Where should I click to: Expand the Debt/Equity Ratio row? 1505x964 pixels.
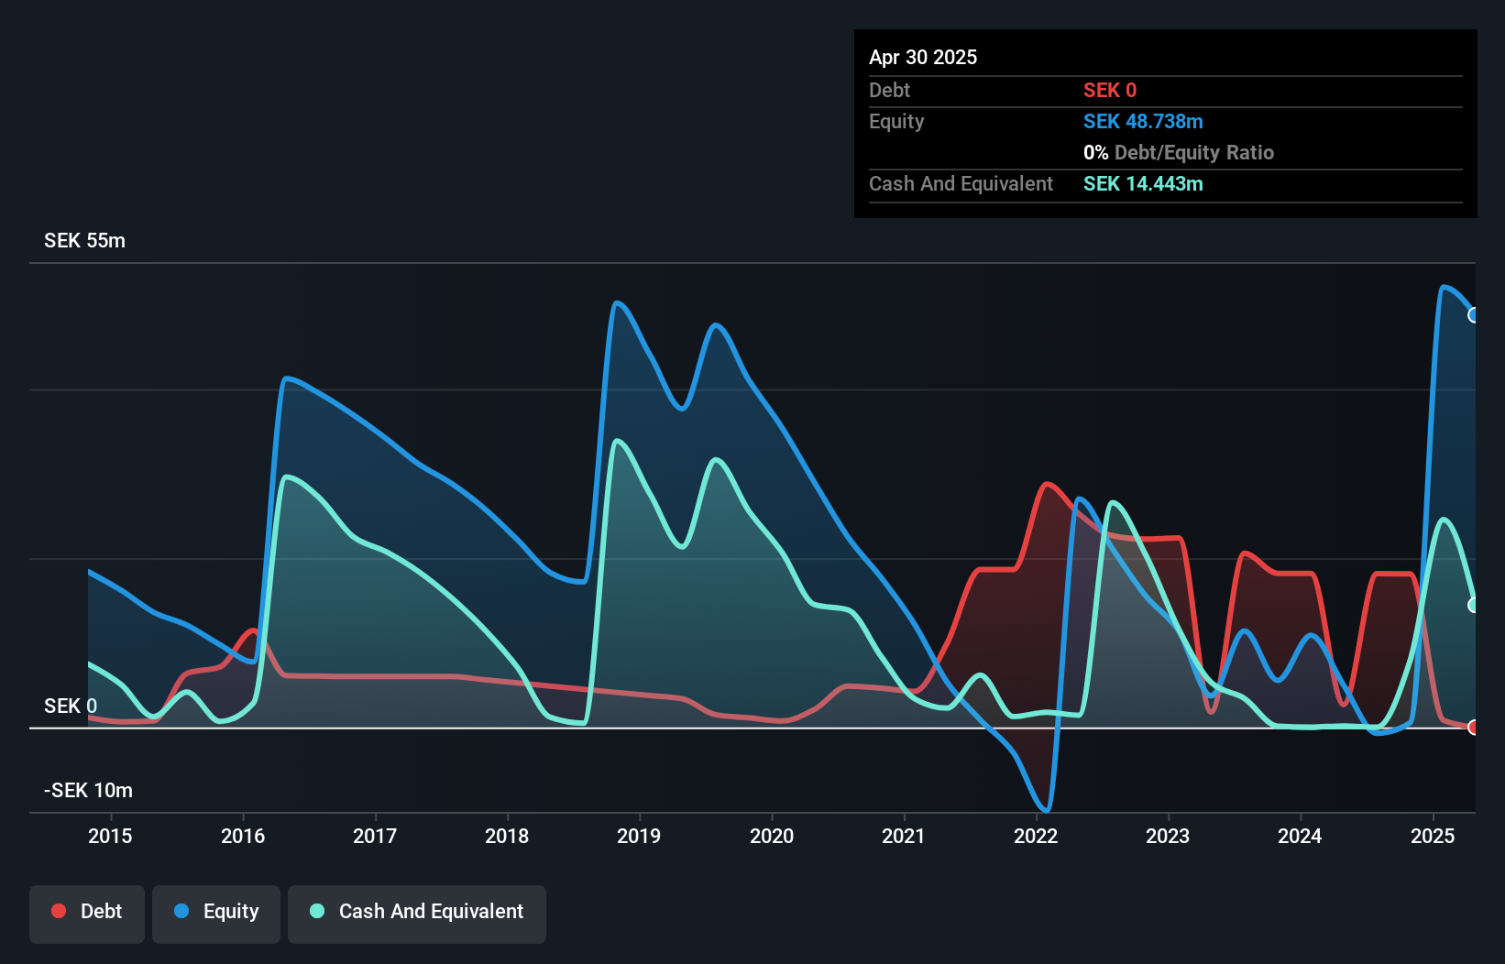click(x=1179, y=152)
